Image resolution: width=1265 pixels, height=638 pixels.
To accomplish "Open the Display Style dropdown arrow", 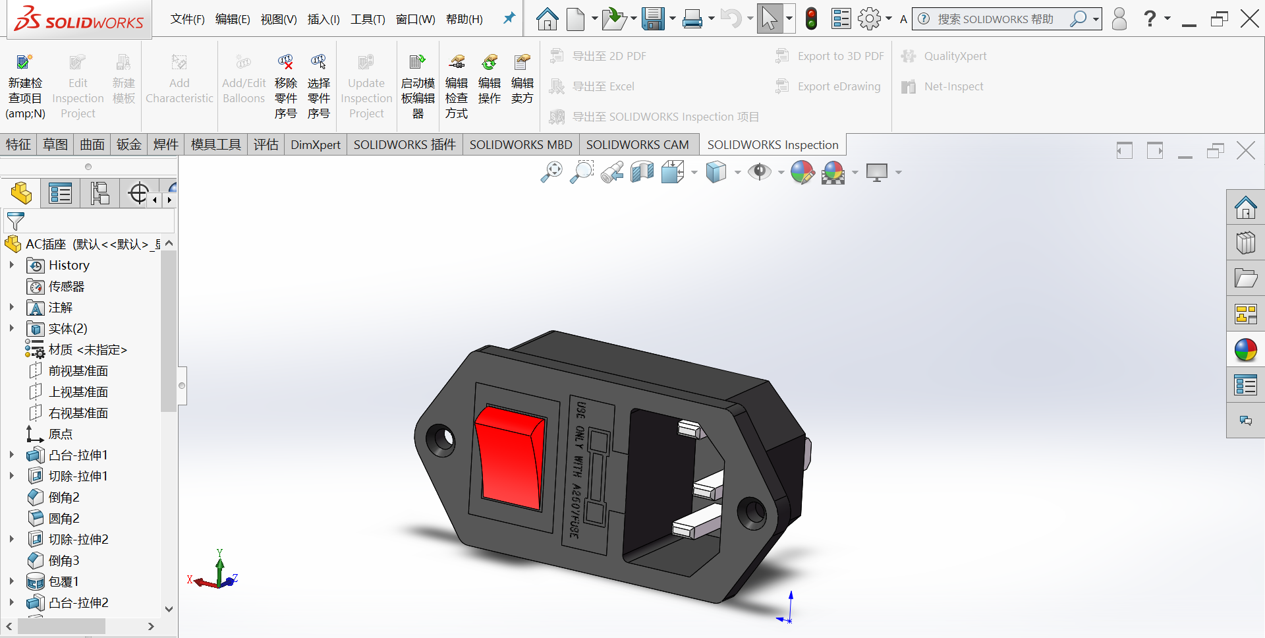I will [x=737, y=173].
